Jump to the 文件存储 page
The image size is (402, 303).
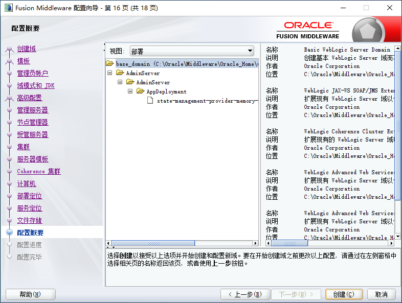pyautogui.click(x=30, y=221)
